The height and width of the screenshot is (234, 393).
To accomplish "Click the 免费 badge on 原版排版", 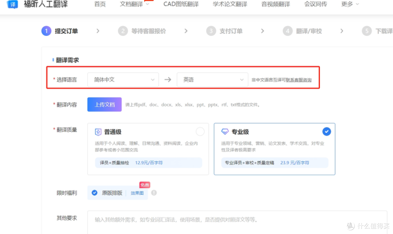I will point(144,185).
